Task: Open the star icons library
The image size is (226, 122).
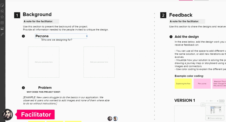Action: [2, 17]
